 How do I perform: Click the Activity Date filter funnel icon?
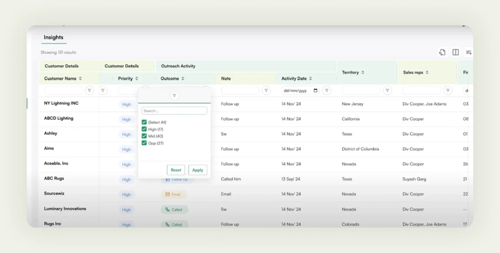327,90
